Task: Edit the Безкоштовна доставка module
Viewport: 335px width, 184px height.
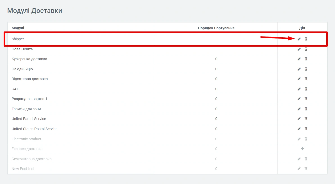Action: point(299,159)
